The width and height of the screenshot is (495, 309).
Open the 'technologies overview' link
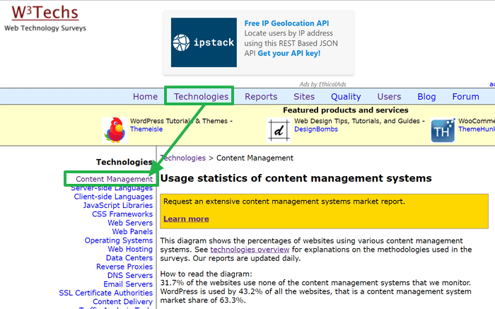tap(250, 250)
